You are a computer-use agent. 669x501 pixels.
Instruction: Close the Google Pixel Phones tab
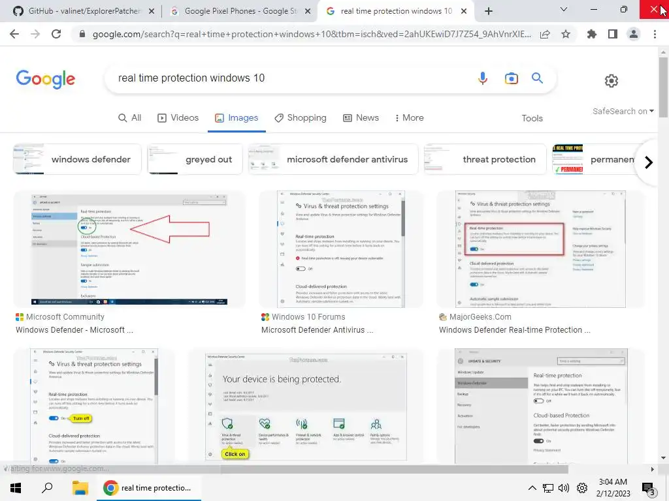tap(308, 12)
